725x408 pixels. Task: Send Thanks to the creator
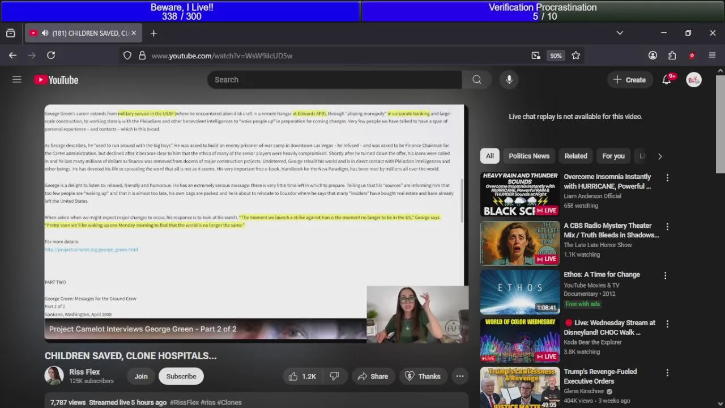pyautogui.click(x=423, y=376)
